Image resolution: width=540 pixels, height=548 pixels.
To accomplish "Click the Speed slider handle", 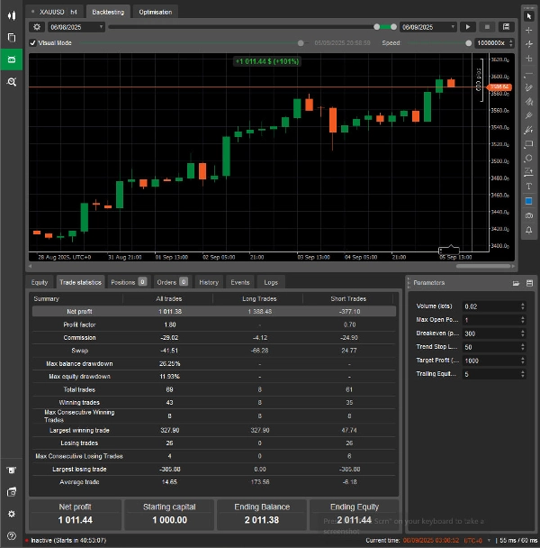I will (x=468, y=43).
